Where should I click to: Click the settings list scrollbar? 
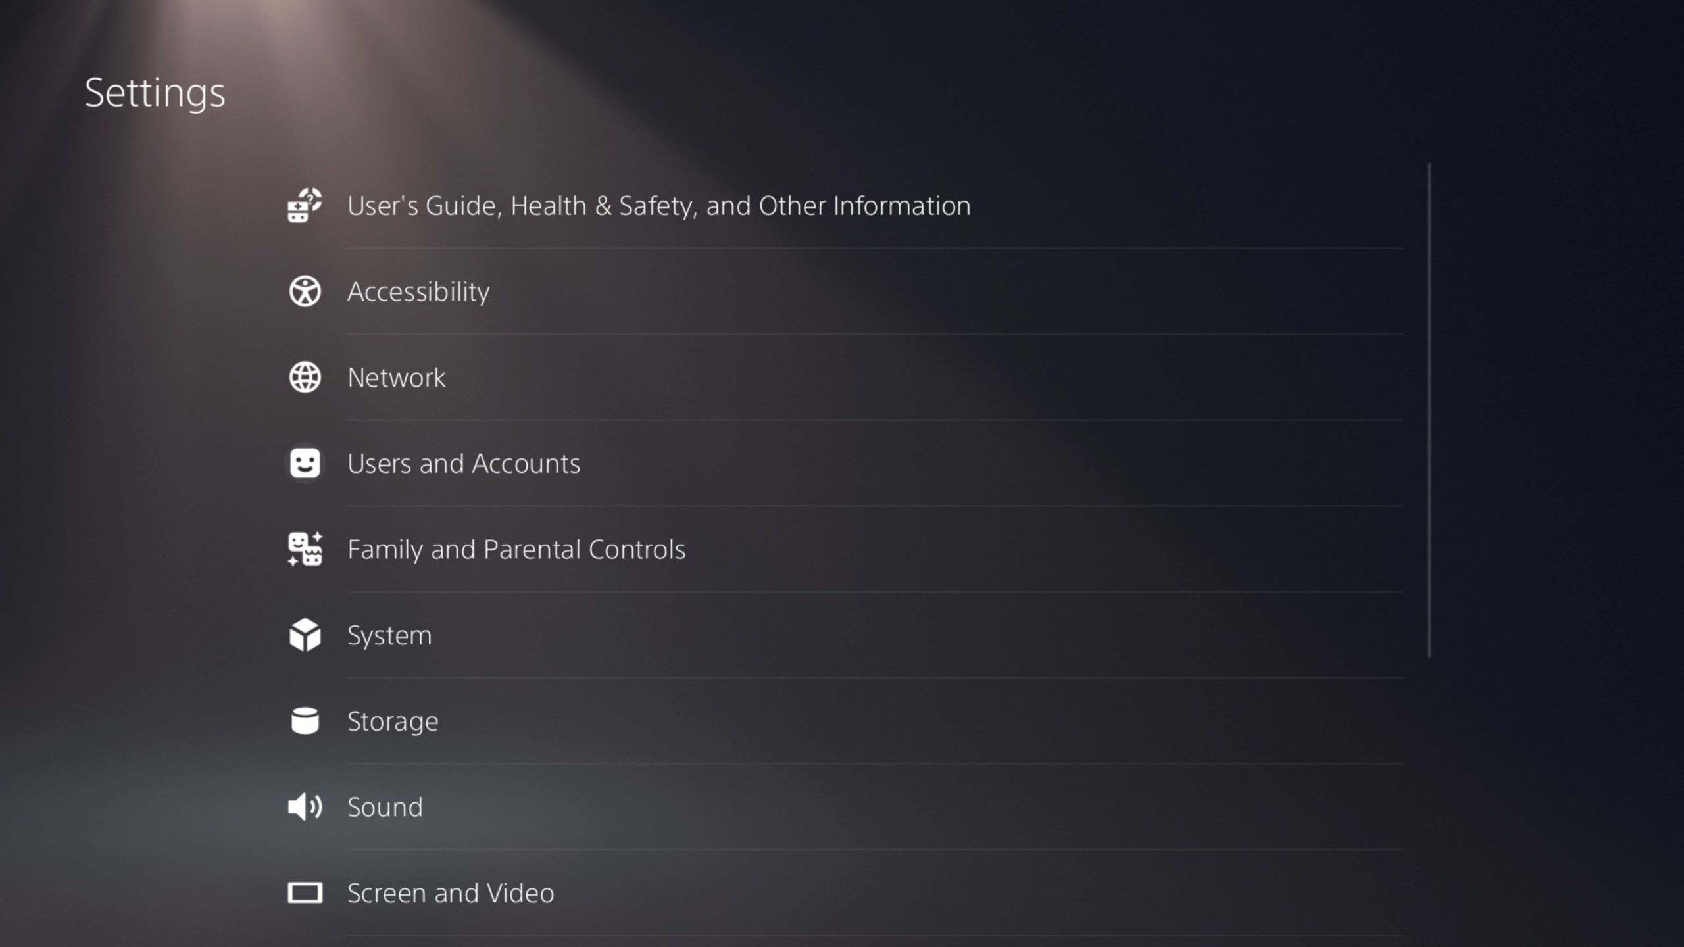tap(1429, 410)
